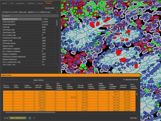This screenshot has height=121, width=161.
Task: Click the 91 Object(s) Selected label
Action: point(130,79)
